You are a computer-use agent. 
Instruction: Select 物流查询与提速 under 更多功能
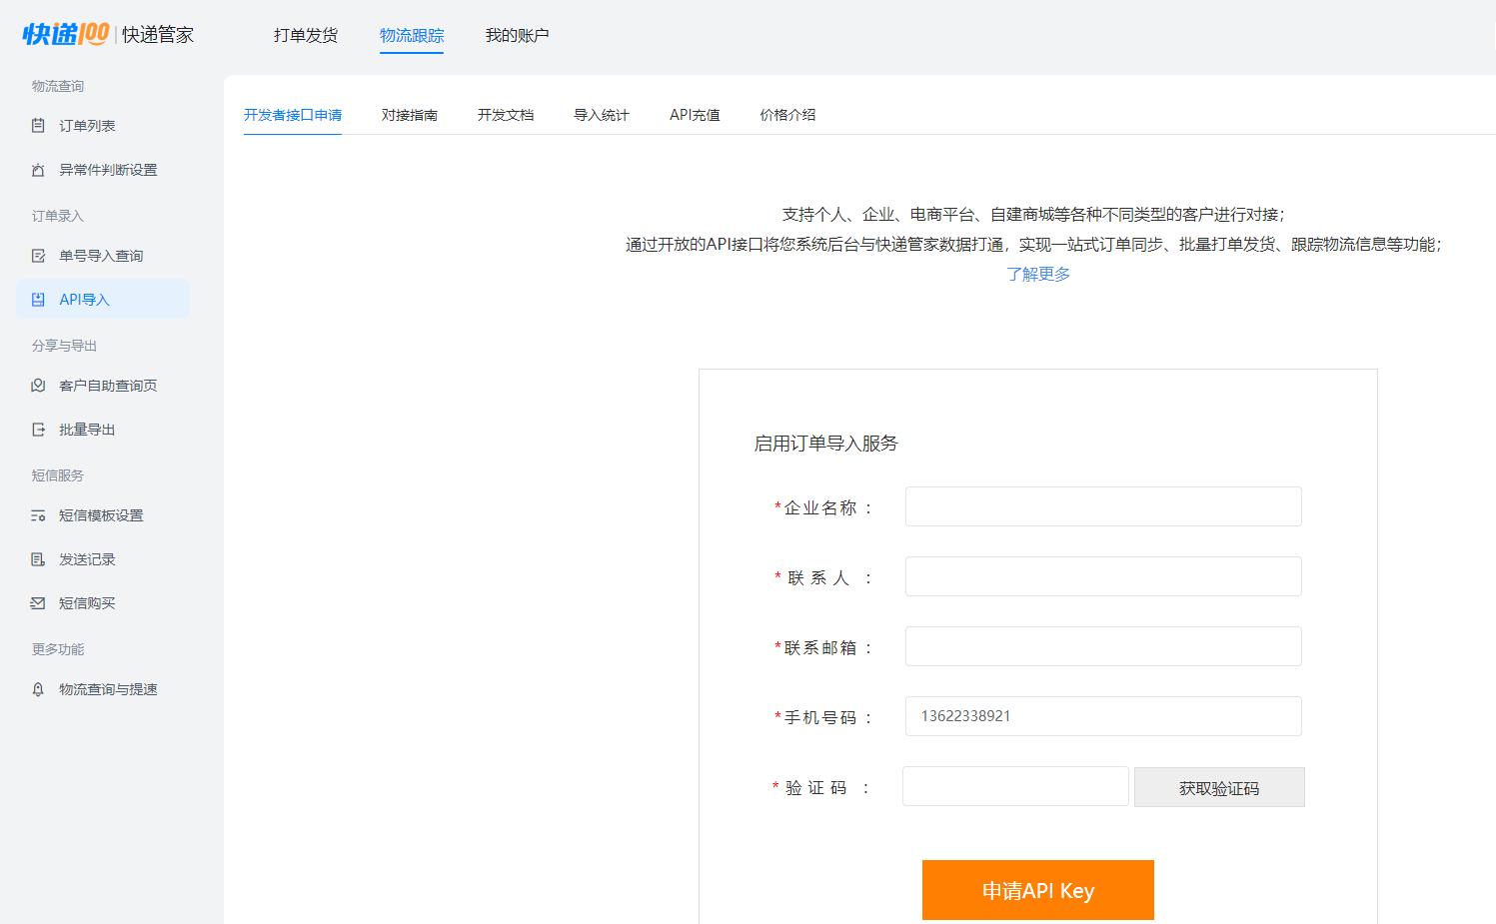108,688
